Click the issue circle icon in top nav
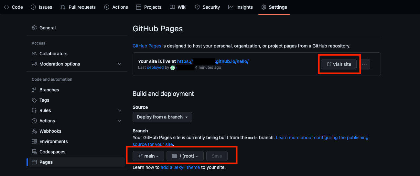The image size is (420, 176). click(x=33, y=7)
